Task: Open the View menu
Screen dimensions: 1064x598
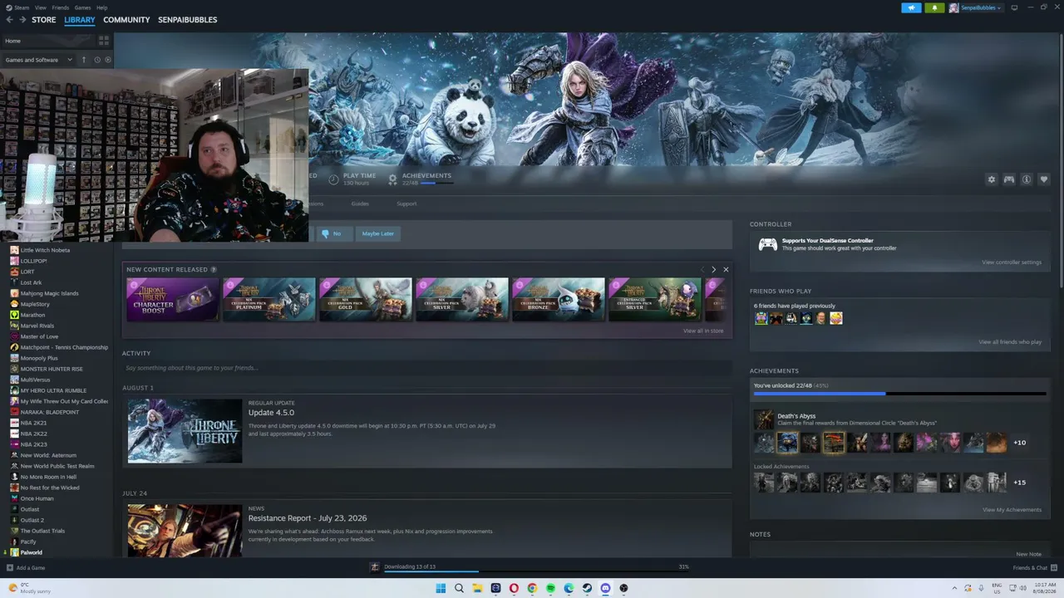Action: pyautogui.click(x=41, y=7)
